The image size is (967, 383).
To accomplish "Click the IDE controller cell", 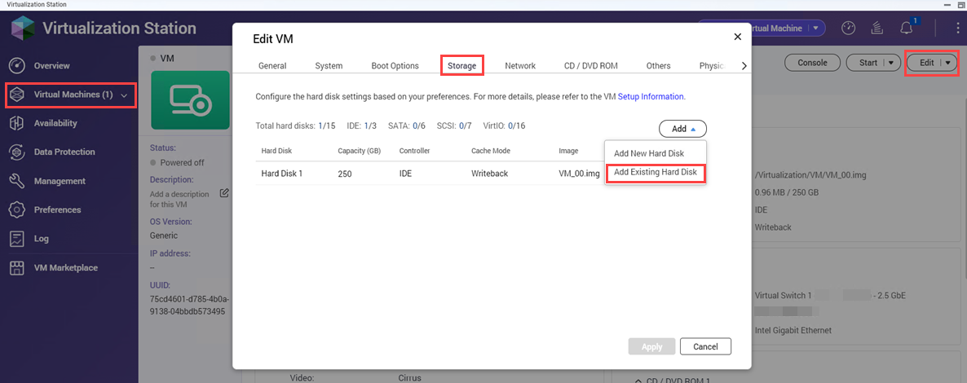I will pos(405,174).
